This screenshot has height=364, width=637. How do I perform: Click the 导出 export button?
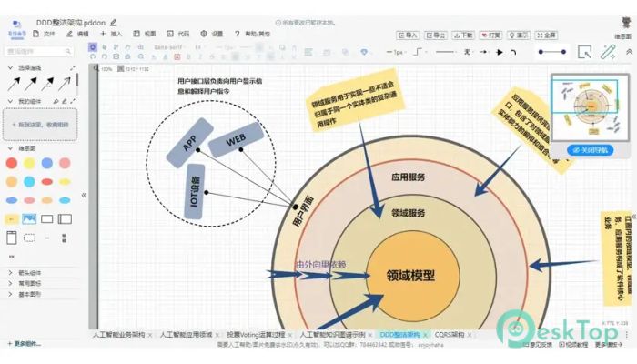pos(436,35)
